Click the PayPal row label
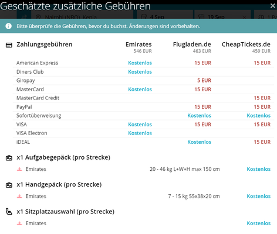The height and width of the screenshot is (234, 277). click(x=24, y=107)
